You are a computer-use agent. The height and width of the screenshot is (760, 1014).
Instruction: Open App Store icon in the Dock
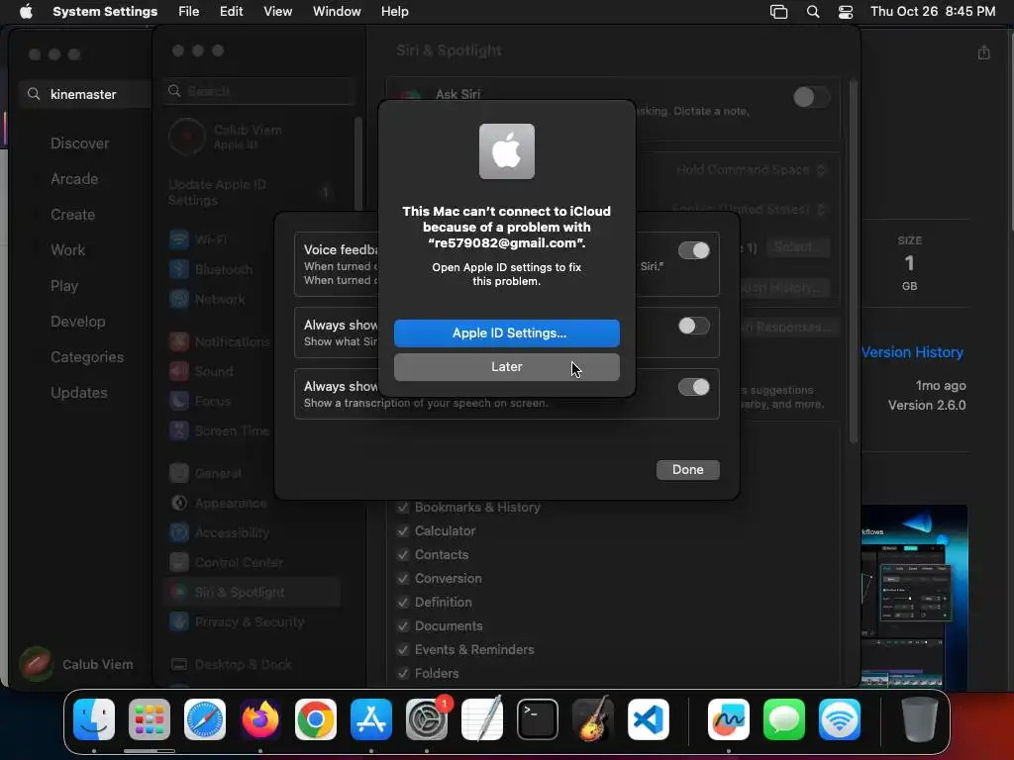371,719
